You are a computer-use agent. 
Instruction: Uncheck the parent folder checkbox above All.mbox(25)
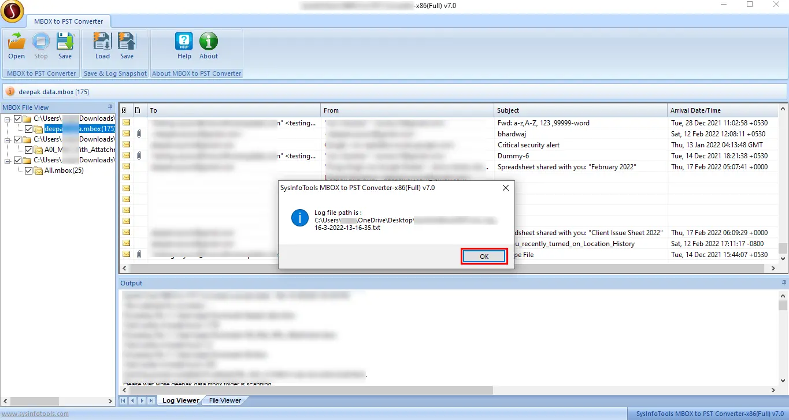pos(18,160)
